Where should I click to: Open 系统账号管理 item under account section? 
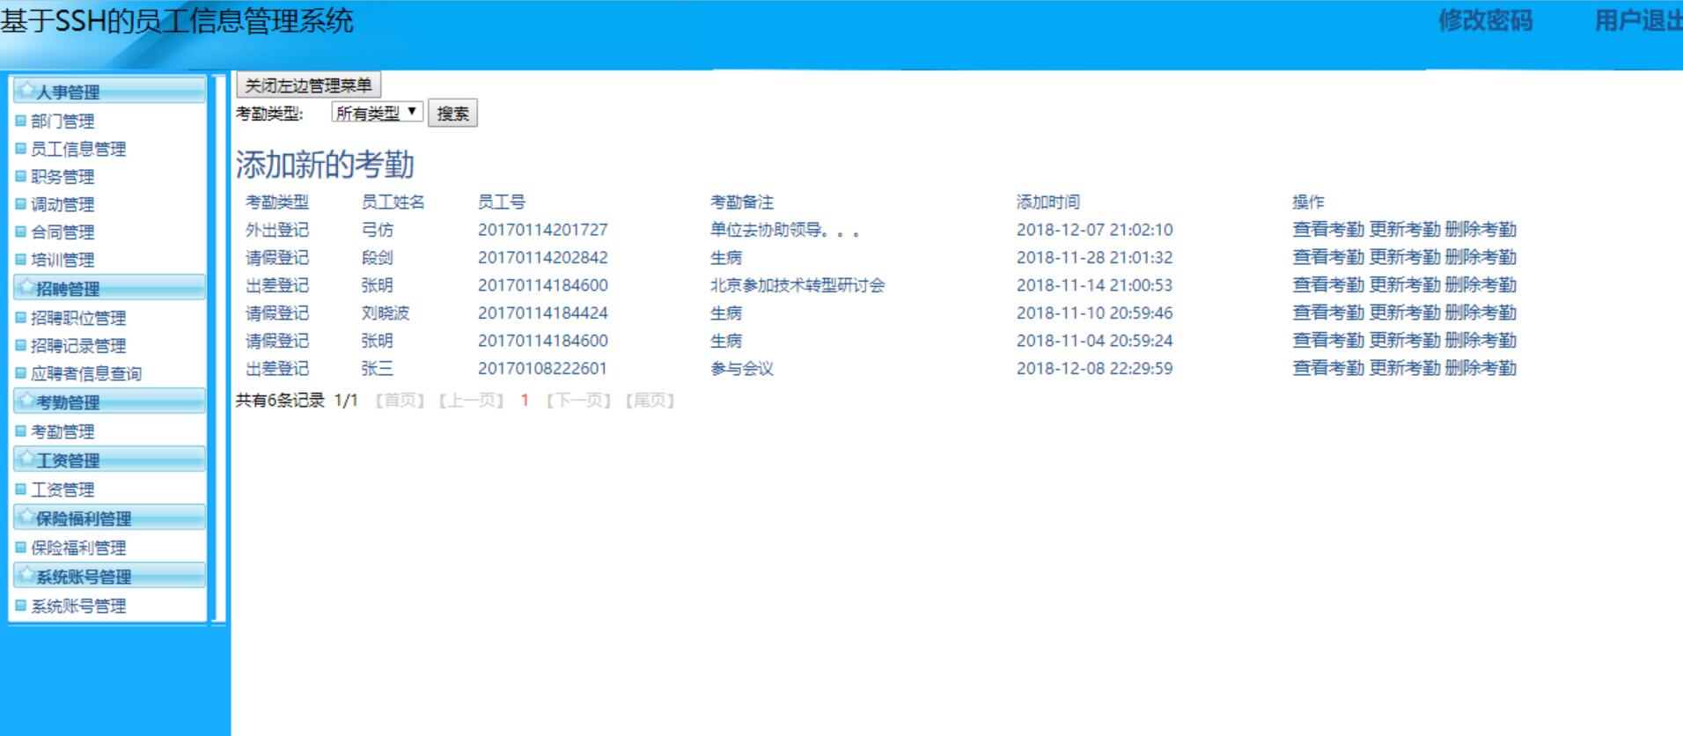tap(78, 606)
